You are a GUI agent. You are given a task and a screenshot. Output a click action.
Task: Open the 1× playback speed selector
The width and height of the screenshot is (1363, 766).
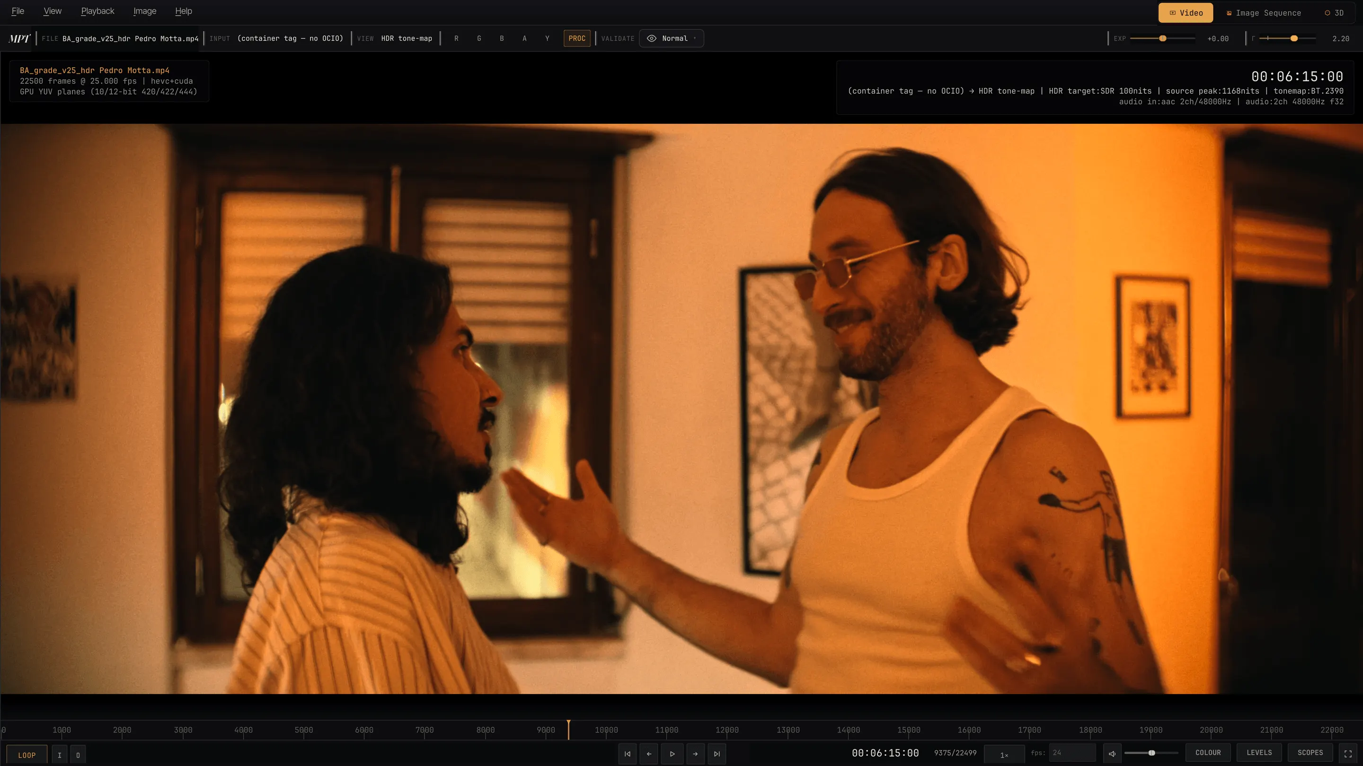pyautogui.click(x=1004, y=754)
